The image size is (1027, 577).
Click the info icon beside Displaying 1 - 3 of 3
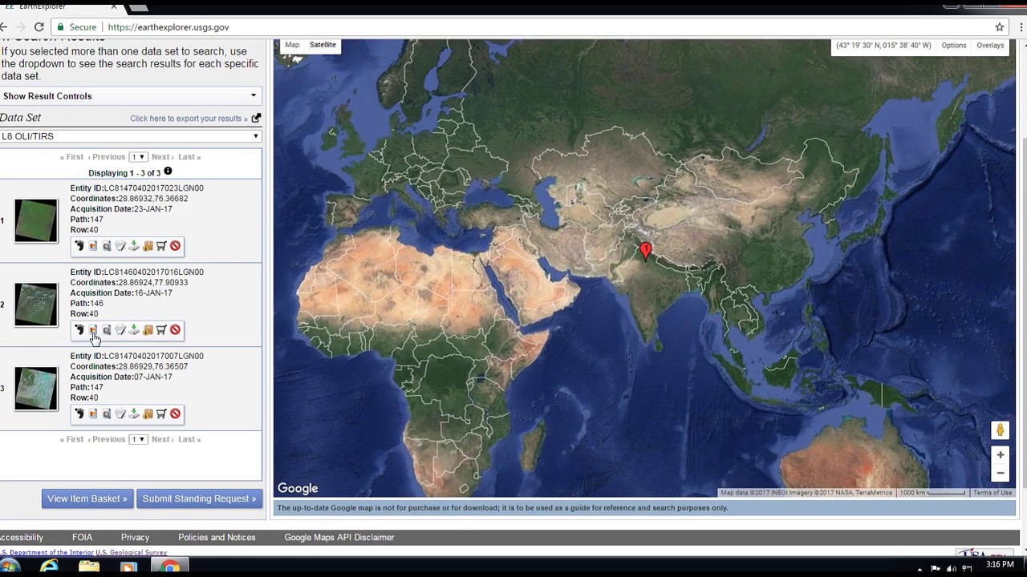pos(168,171)
